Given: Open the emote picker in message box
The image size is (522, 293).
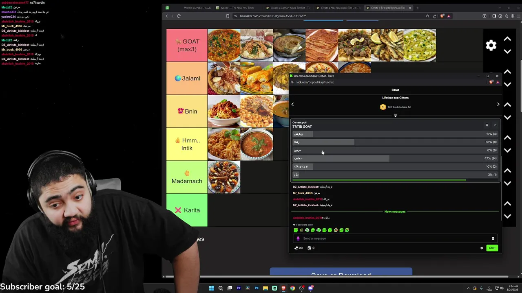Looking at the screenshot, I should [x=493, y=238].
